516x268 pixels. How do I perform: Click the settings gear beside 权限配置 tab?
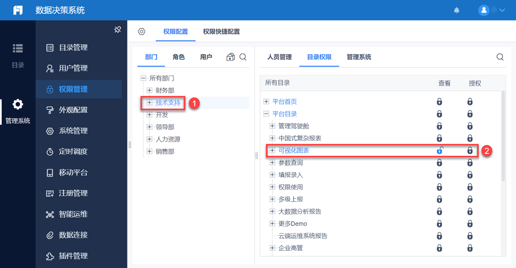point(142,32)
